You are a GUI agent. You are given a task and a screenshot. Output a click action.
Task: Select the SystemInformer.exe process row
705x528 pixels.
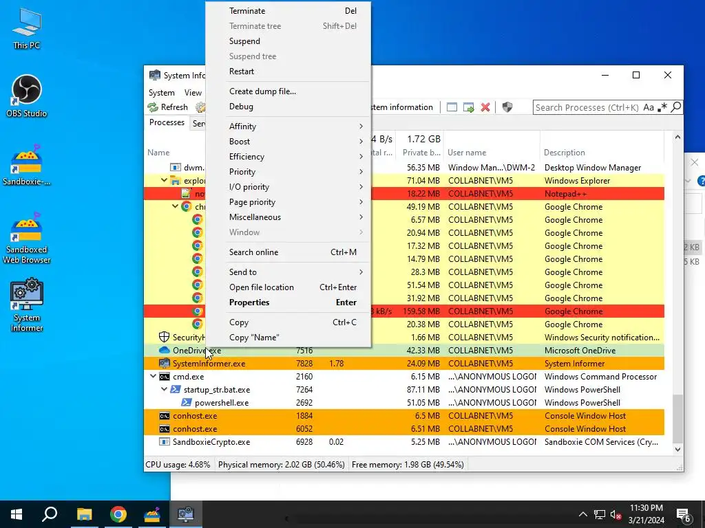403,363
